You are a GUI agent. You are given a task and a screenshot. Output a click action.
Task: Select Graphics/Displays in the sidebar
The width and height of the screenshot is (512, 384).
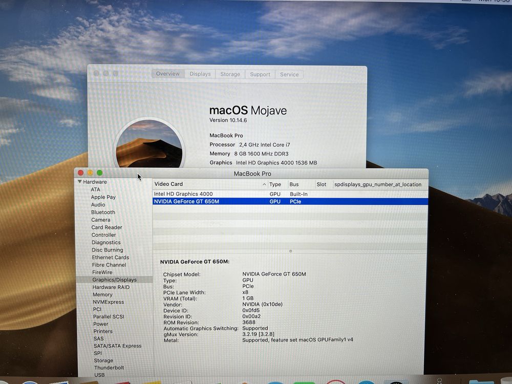(x=114, y=280)
